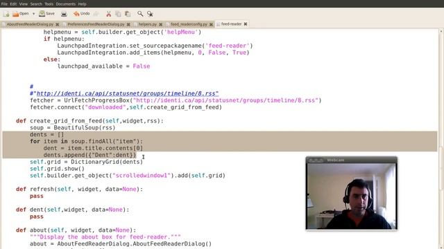Open the View menu
This screenshot has width=444, height=249.
24,4
